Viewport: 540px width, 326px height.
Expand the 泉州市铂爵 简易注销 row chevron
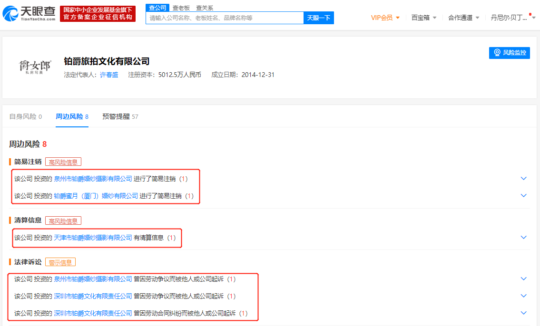click(523, 179)
